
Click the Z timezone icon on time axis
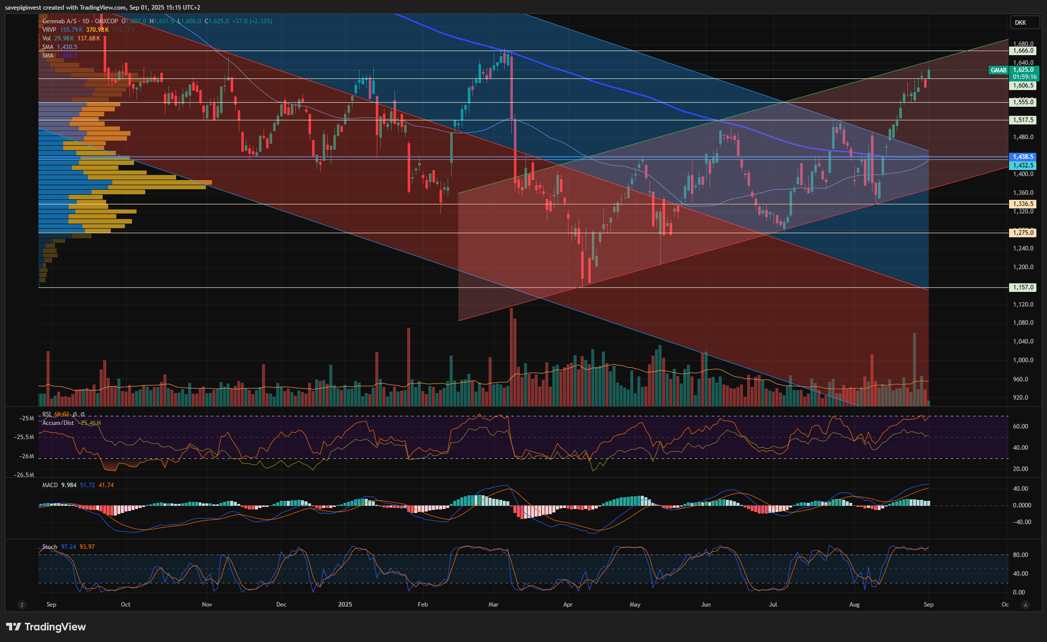21,605
